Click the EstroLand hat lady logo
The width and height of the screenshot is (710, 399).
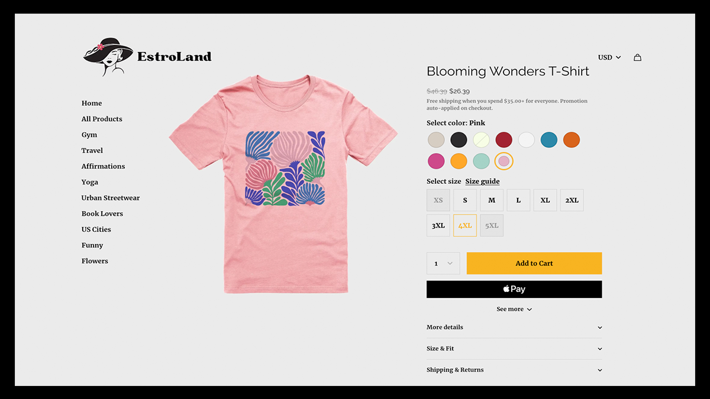108,57
